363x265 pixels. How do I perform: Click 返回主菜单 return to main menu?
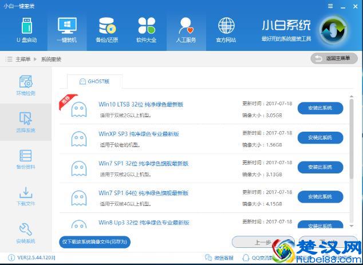coord(334,58)
